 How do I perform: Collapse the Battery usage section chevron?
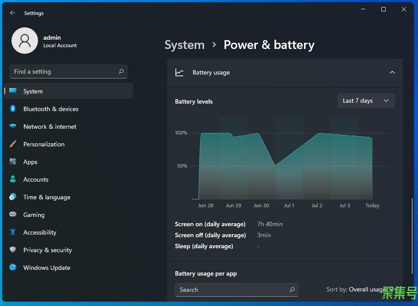[x=392, y=72]
